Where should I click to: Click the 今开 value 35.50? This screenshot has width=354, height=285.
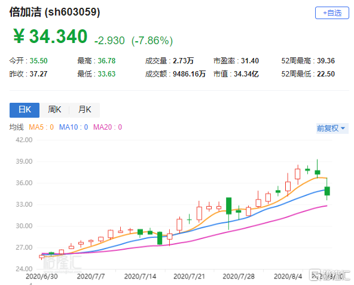[39, 61]
